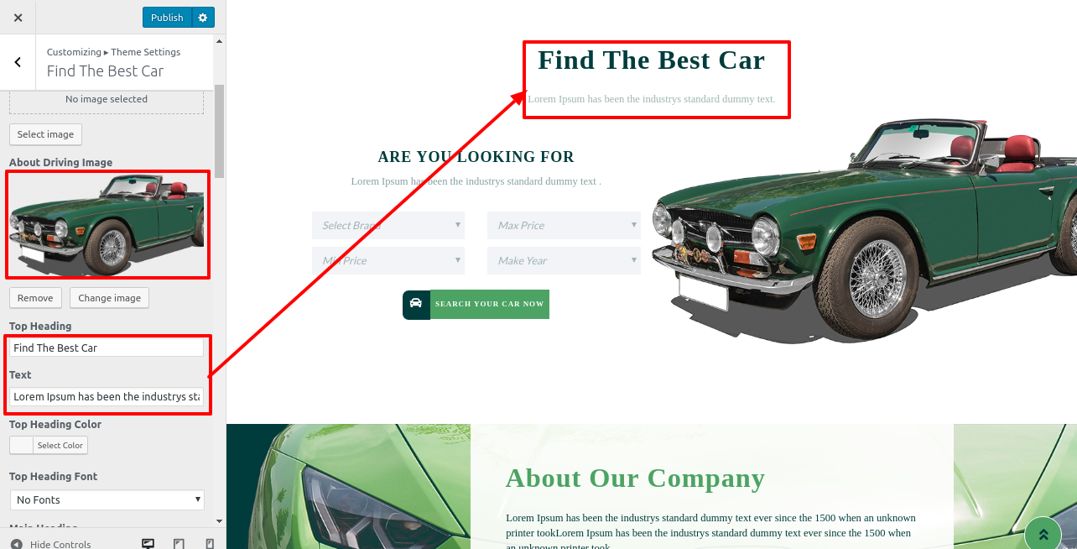The height and width of the screenshot is (549, 1077).
Task: Click the scroll-to-top double arrow button
Action: [x=1043, y=535]
